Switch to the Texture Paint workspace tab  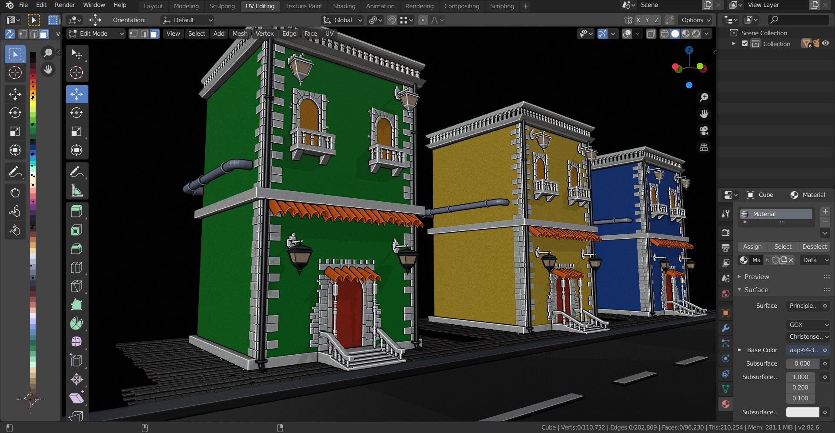(x=304, y=6)
